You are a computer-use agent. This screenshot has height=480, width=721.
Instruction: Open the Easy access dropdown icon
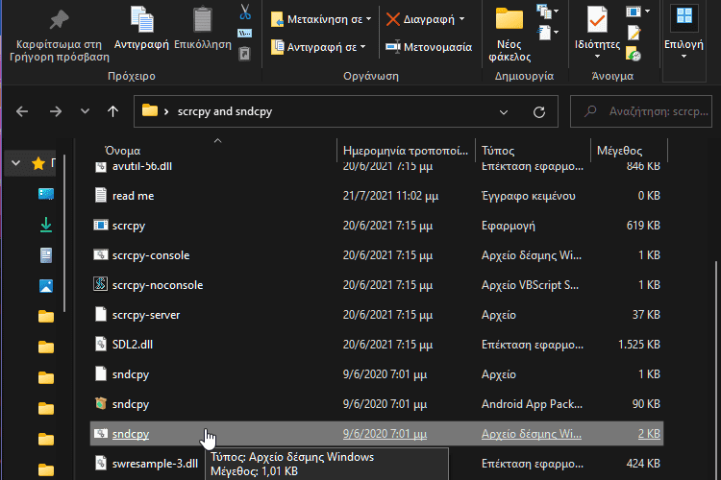pos(547,33)
